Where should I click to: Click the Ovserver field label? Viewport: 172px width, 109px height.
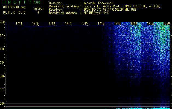coord(56,3)
